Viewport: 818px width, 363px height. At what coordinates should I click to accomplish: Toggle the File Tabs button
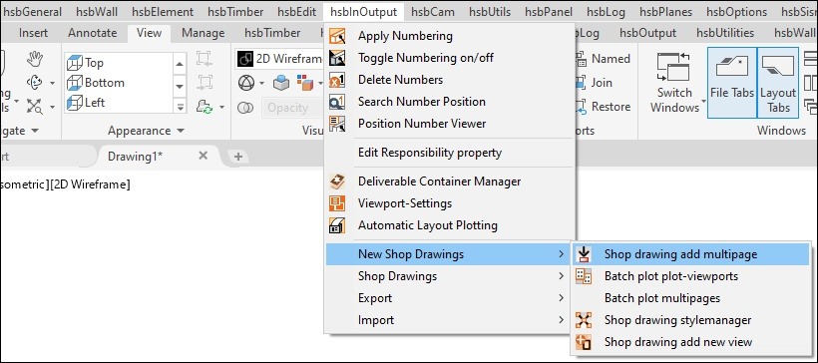tap(732, 83)
